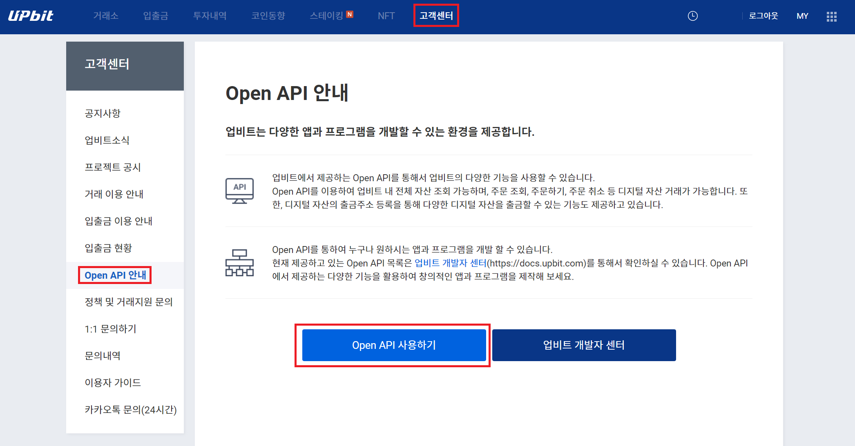Open the 스테이킹 menu
This screenshot has width=855, height=446.
pyautogui.click(x=326, y=16)
